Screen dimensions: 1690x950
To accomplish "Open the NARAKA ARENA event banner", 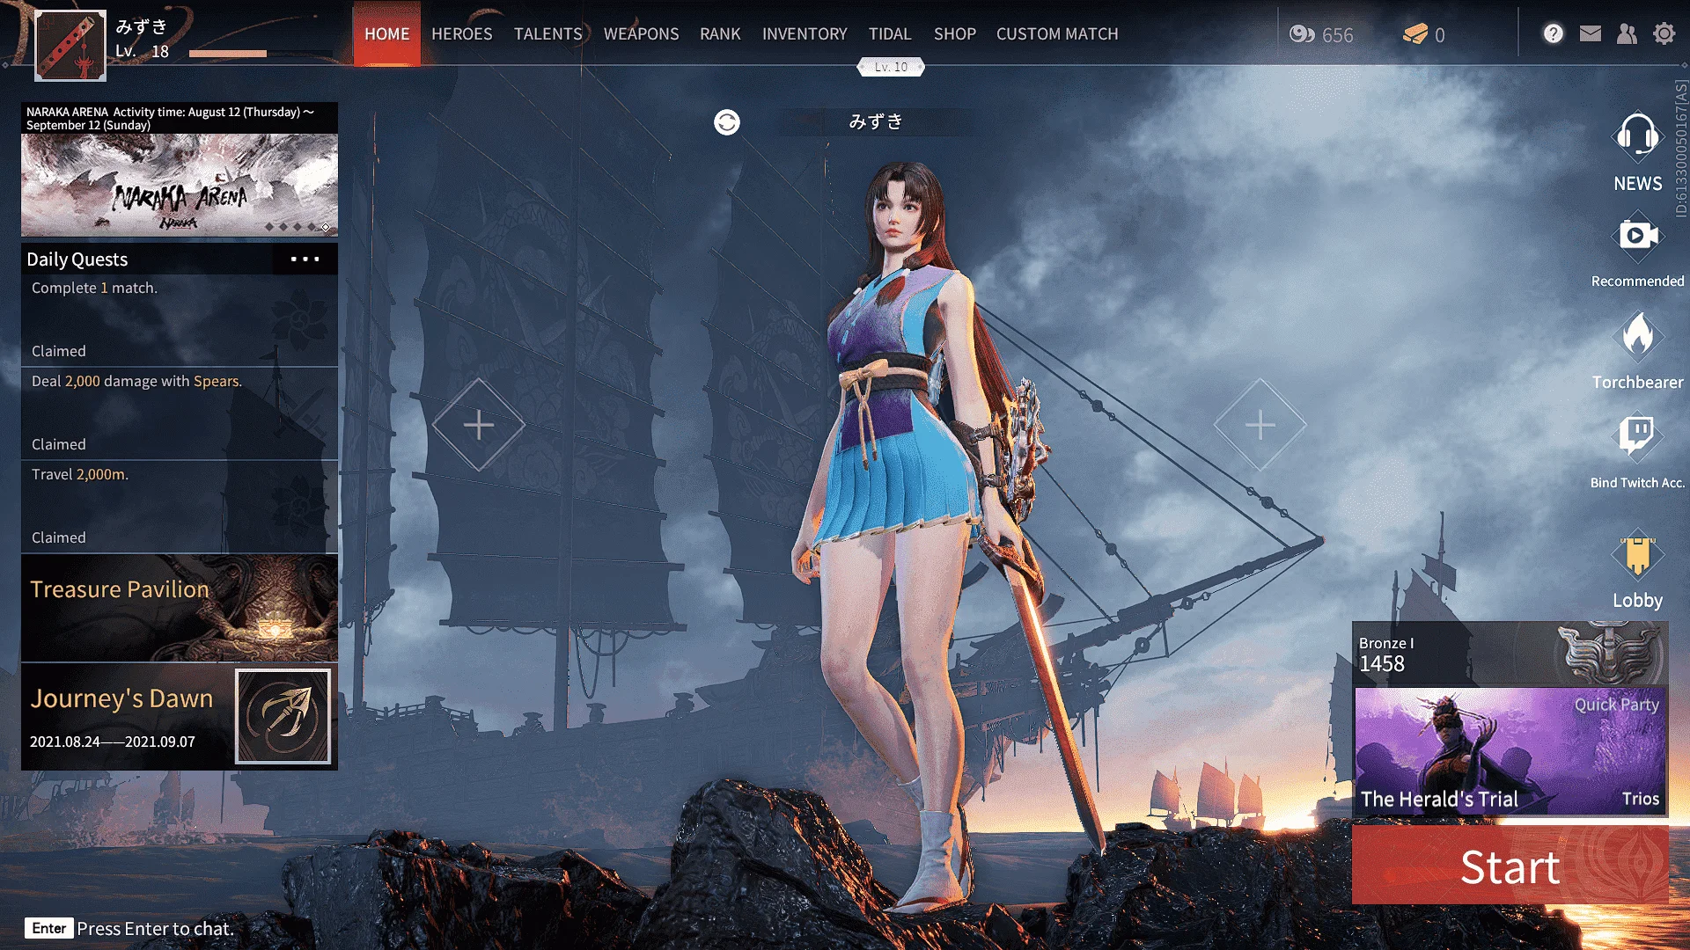I will coord(180,170).
